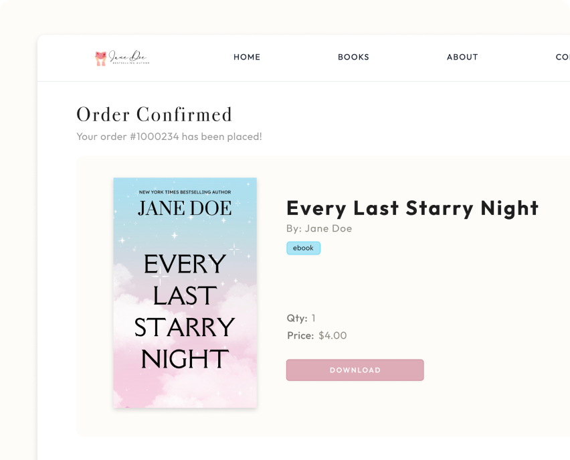Navigate to the HOME menu item
The image size is (570, 460).
(247, 57)
